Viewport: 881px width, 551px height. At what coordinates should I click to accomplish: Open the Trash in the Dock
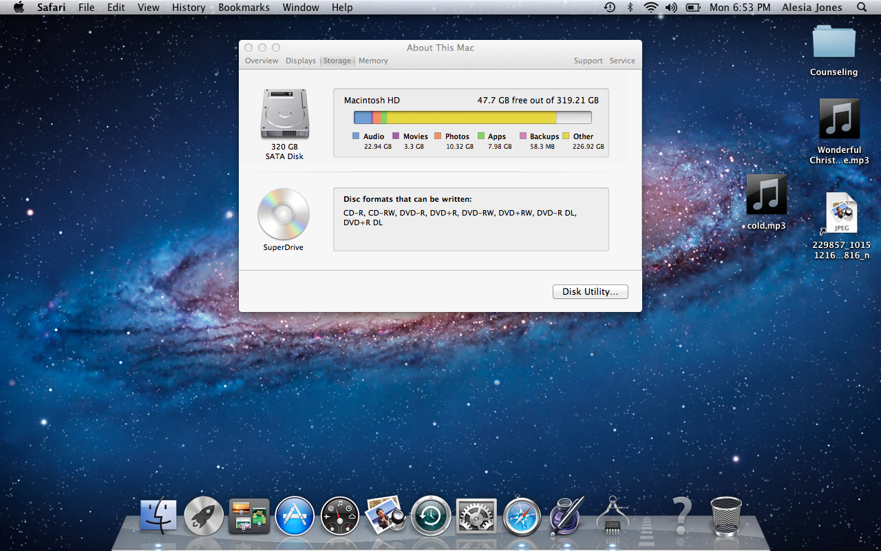click(726, 516)
